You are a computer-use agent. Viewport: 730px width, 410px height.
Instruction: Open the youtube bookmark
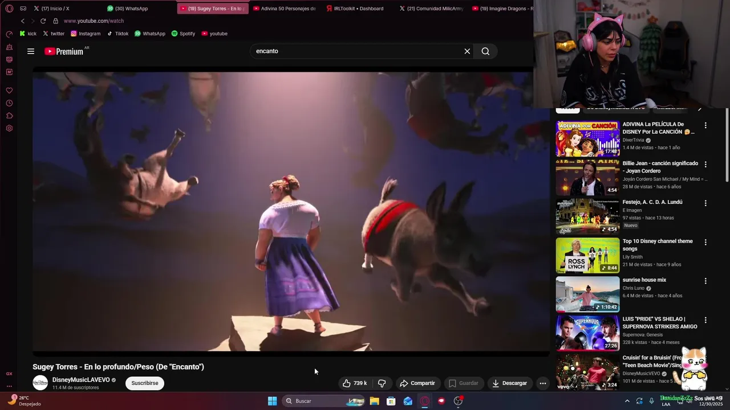pyautogui.click(x=214, y=34)
